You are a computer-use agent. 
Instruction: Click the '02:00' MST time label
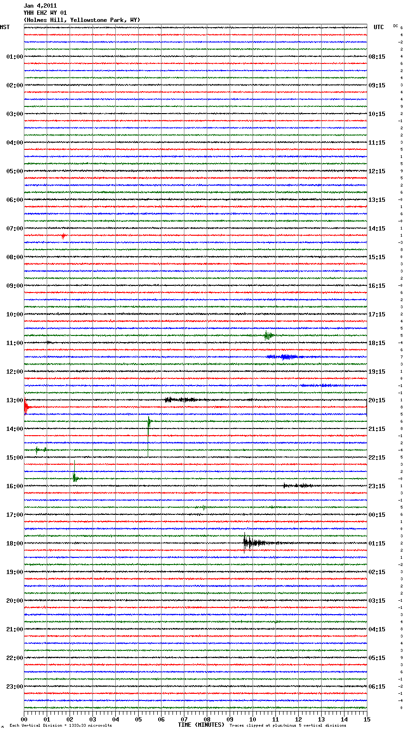[x=15, y=85]
